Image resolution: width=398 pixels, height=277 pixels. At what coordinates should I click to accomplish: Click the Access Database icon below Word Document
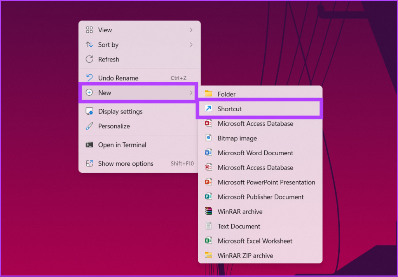point(208,167)
